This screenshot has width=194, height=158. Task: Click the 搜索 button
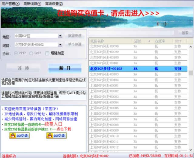coord(185,33)
